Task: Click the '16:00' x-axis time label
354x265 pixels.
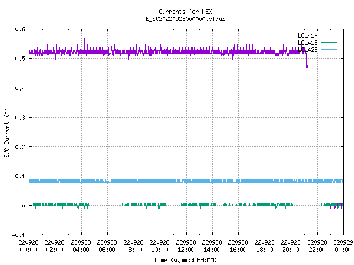Action: click(238, 250)
